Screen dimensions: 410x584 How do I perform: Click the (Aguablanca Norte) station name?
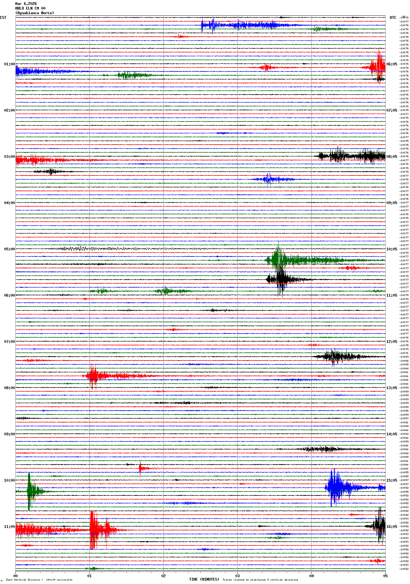(35, 13)
